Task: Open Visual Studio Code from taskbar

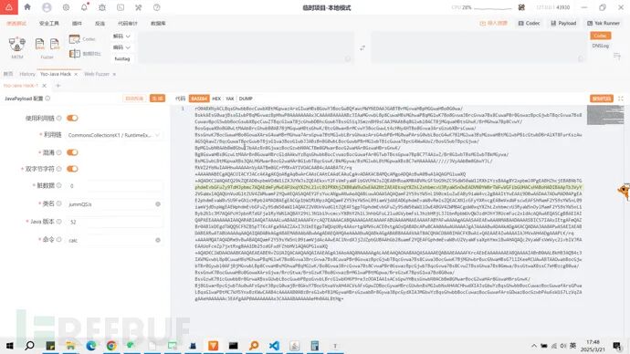Action: [x=274, y=346]
